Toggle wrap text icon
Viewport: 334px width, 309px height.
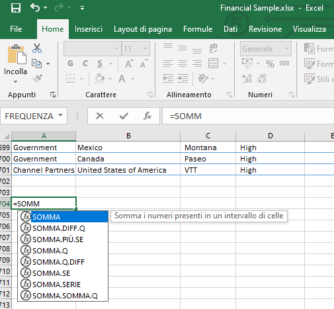click(x=213, y=48)
